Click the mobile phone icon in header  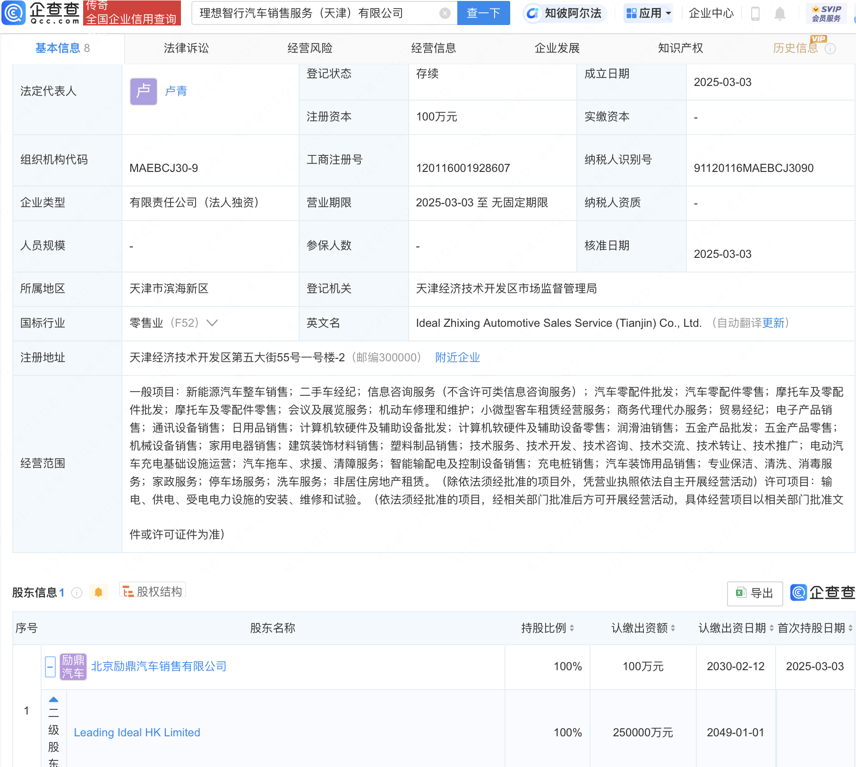click(x=755, y=14)
